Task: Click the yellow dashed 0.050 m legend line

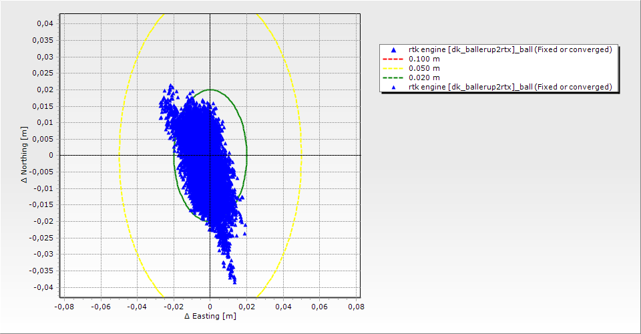Action: [393, 68]
